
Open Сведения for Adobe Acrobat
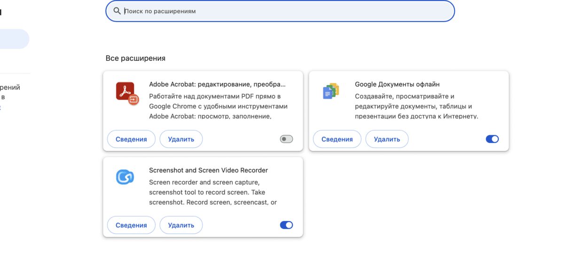[x=131, y=139]
